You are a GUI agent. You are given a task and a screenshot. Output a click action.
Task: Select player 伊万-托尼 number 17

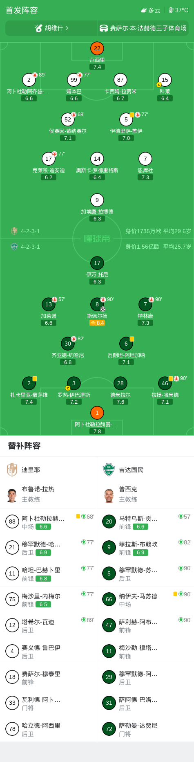pyautogui.click(x=97, y=263)
